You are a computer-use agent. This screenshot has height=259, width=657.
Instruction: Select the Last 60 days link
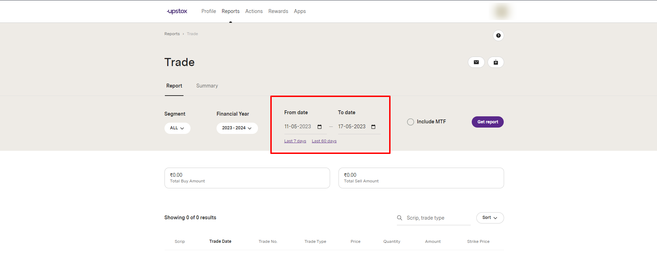324,141
